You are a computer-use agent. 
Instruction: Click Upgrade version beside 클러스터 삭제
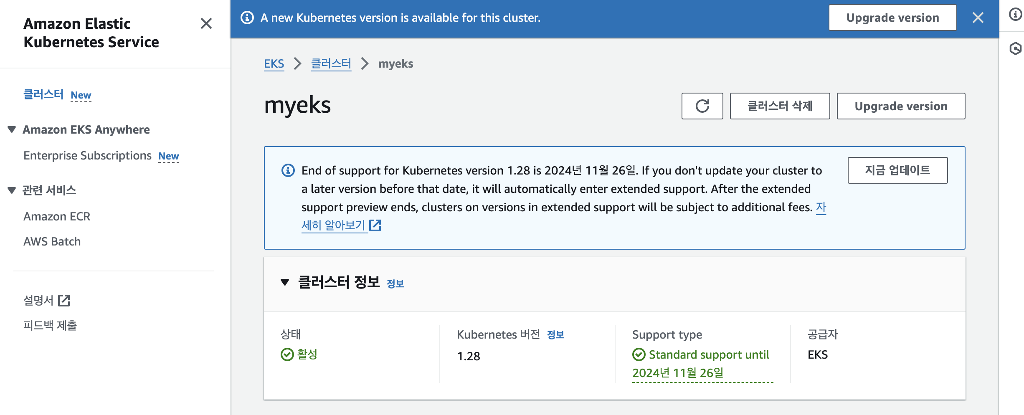(901, 106)
